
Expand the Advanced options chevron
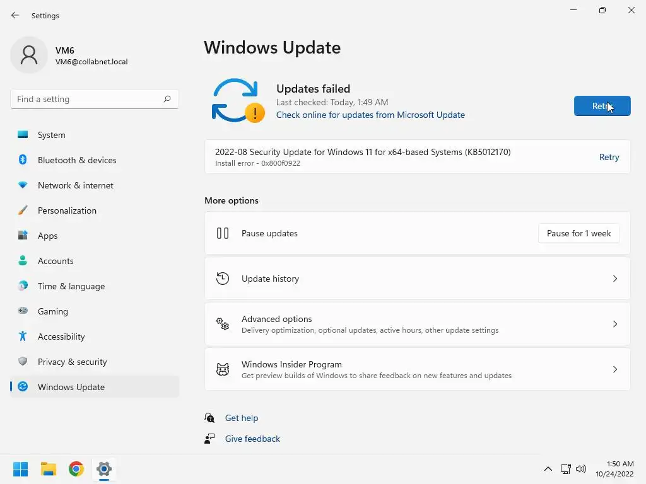615,324
